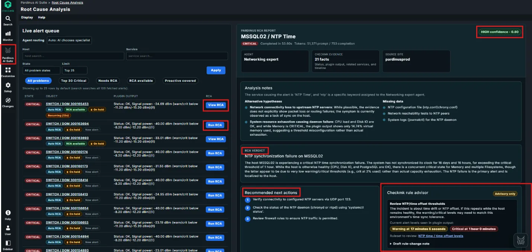The width and height of the screenshot is (532, 252).
Task: Open SWITCH / DOM 300160174 object link
Action: (x=67, y=152)
